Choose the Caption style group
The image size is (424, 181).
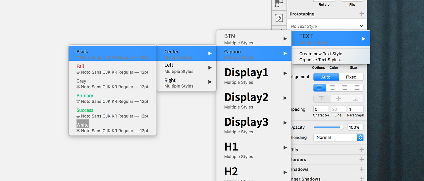(x=254, y=53)
